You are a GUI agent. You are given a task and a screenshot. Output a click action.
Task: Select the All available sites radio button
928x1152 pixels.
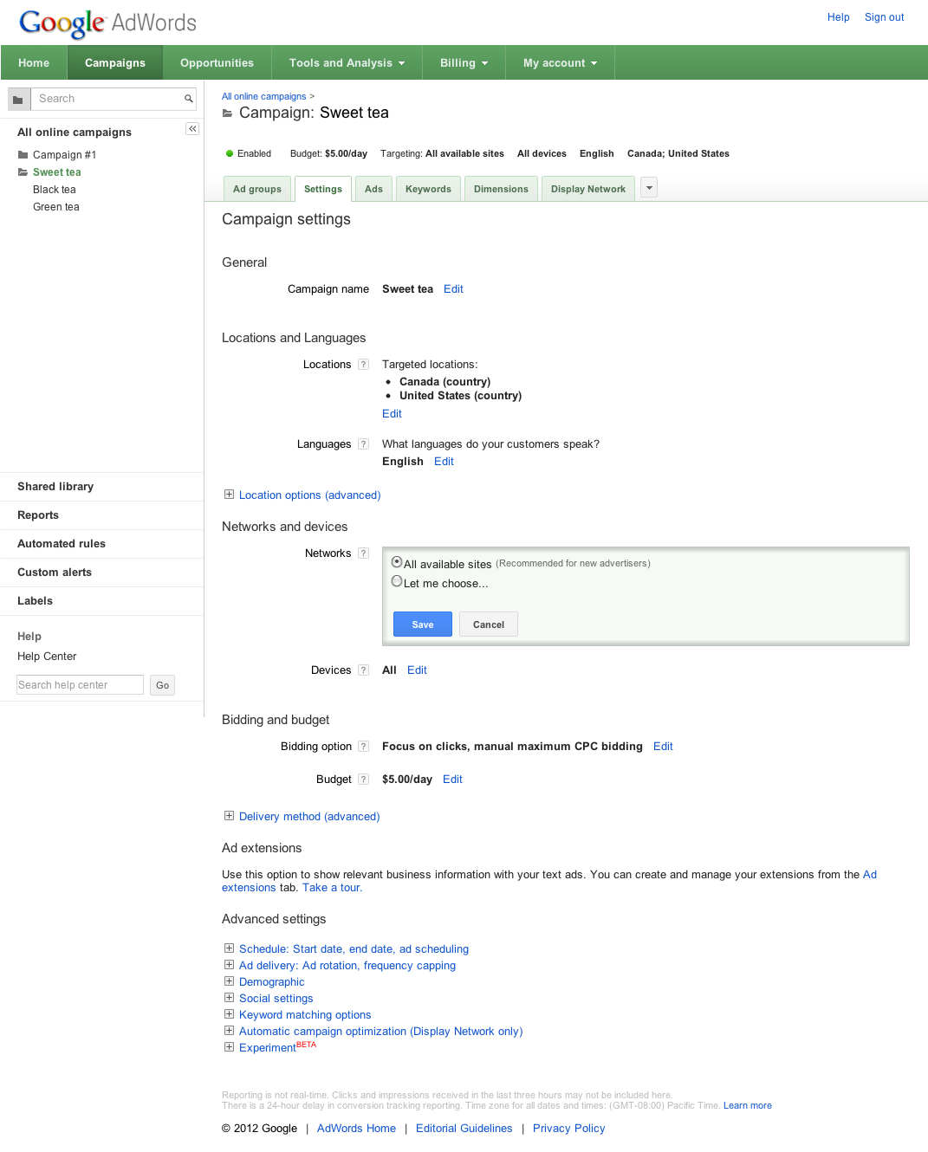click(x=397, y=562)
